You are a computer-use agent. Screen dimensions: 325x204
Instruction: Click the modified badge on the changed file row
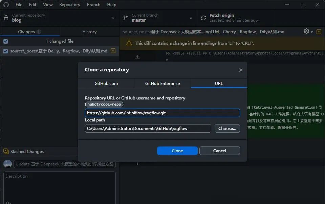(113, 51)
